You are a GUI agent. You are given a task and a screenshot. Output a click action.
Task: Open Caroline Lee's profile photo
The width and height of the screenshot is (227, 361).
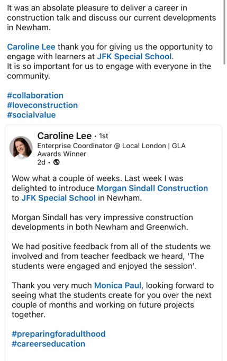tap(21, 148)
